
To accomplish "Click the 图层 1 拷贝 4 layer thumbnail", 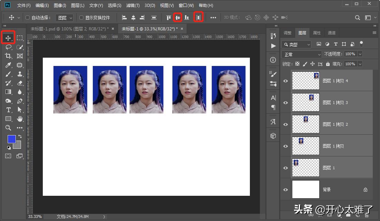I will coord(305,80).
